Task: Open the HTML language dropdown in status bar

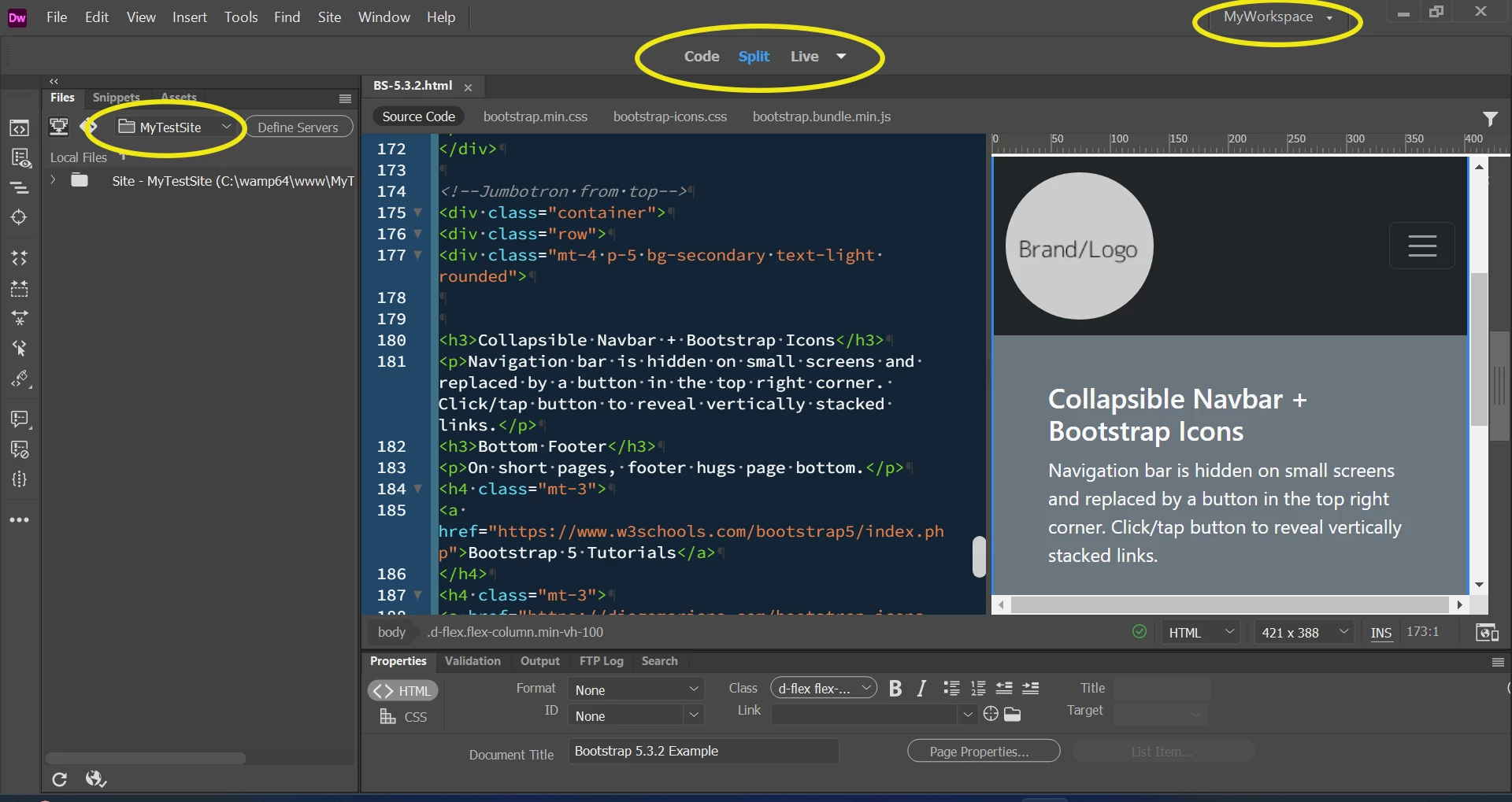Action: [1200, 632]
